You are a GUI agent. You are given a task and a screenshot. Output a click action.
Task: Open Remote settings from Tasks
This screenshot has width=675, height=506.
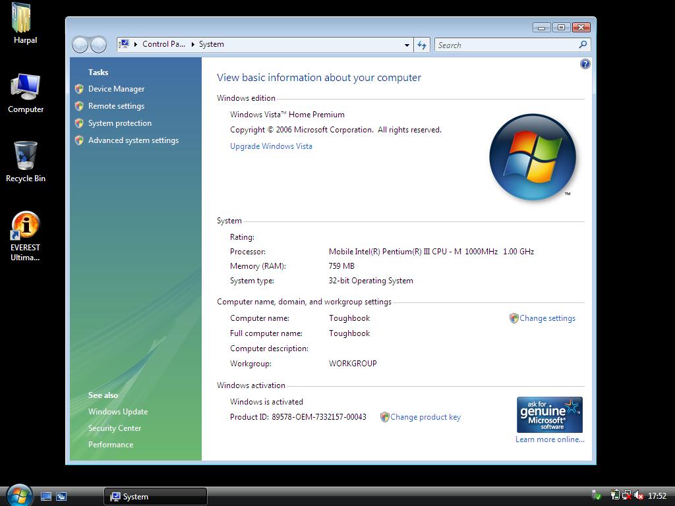[x=116, y=106]
